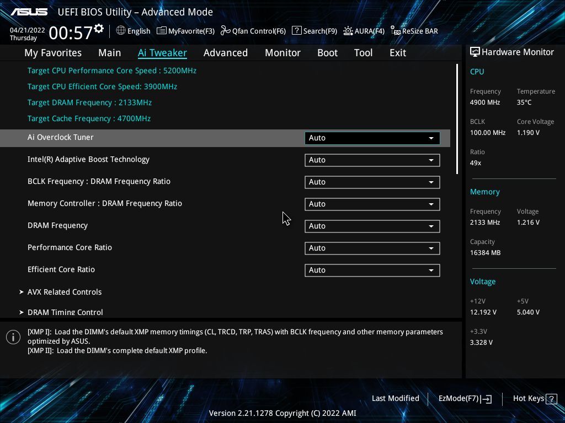Open Qfan Control fan icon
The image size is (565, 423).
(x=225, y=31)
